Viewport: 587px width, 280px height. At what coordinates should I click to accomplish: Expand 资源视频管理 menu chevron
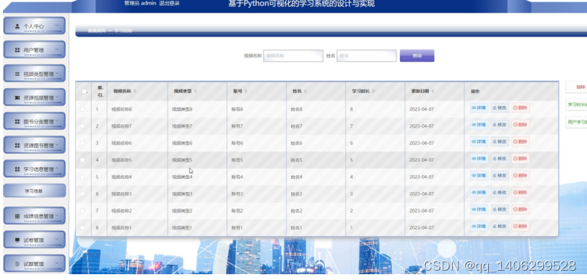[x=57, y=97]
